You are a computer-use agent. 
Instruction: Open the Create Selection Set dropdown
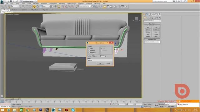coord(85,6)
